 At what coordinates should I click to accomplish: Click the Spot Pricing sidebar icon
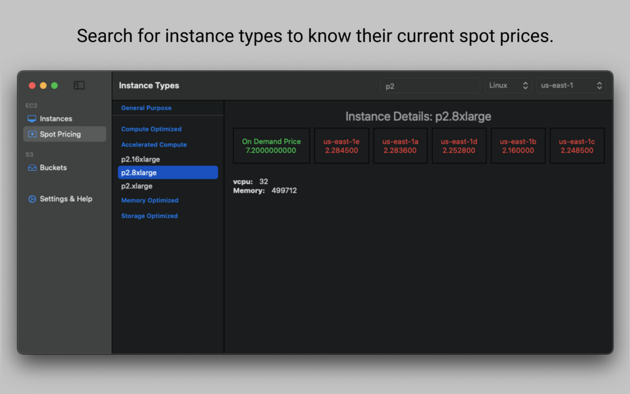(x=32, y=134)
